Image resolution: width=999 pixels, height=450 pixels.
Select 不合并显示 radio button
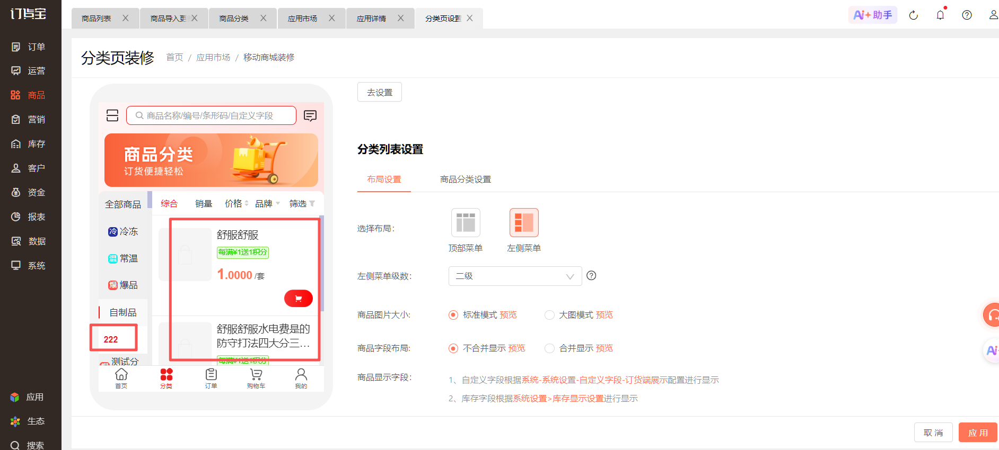point(453,348)
